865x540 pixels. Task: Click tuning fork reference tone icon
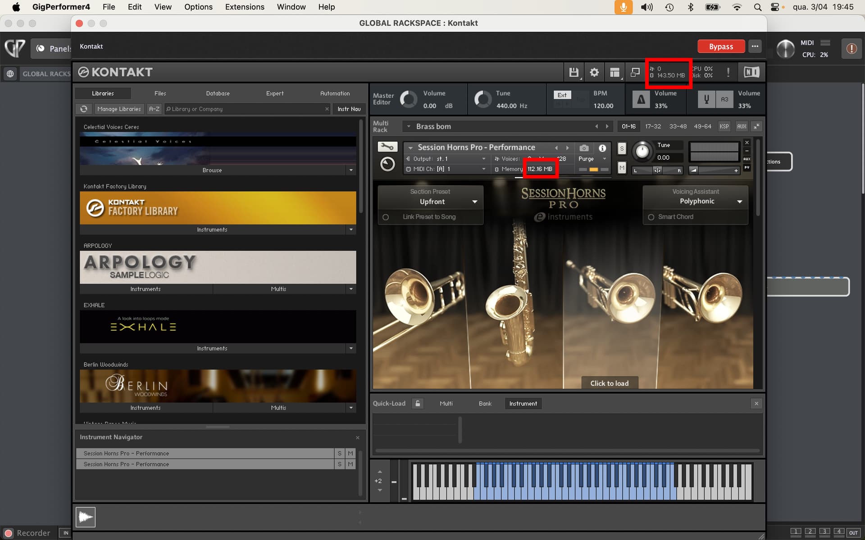coord(706,99)
